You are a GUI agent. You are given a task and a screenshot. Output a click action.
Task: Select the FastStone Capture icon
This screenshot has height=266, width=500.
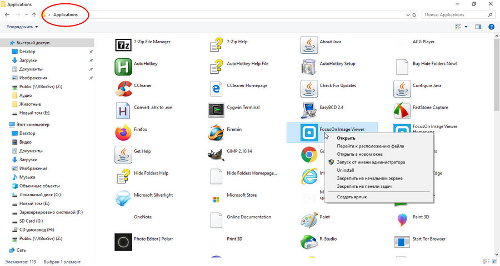click(402, 111)
